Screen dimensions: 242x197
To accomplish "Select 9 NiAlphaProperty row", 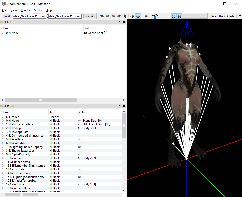I will point(18,154).
